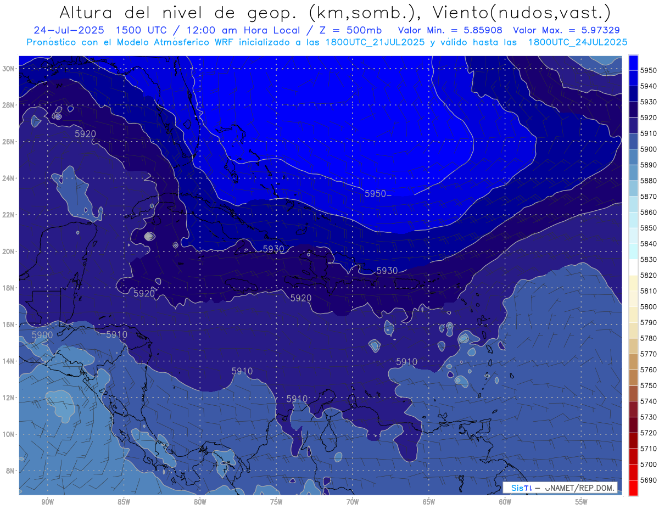Screen dimensions: 659x509
Task: Click the 5840 value in the color bar legend
Action: pyautogui.click(x=648, y=243)
